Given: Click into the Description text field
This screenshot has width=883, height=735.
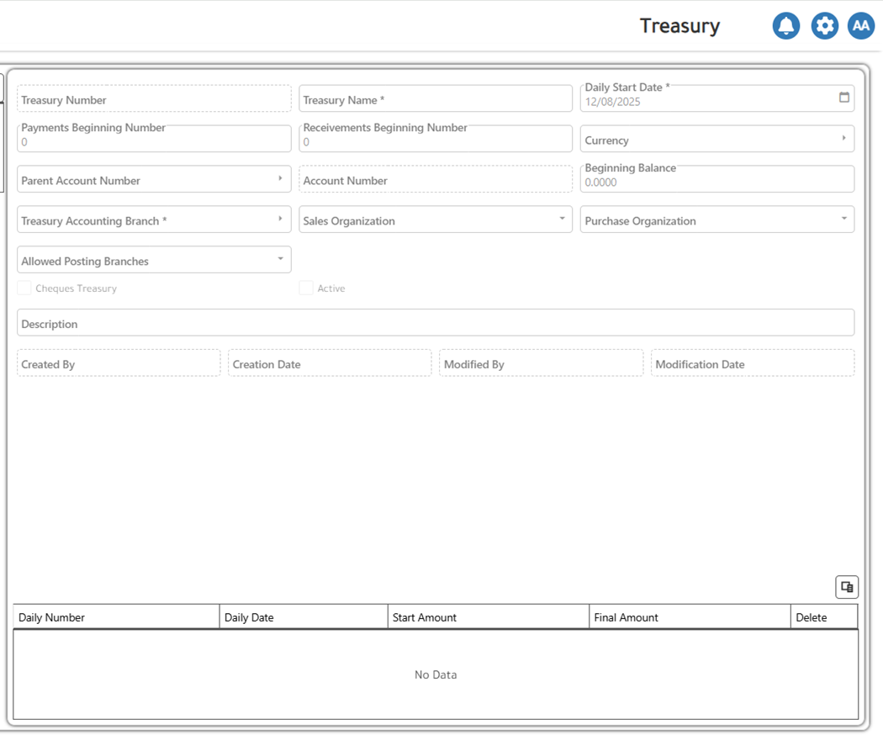Looking at the screenshot, I should tap(435, 323).
